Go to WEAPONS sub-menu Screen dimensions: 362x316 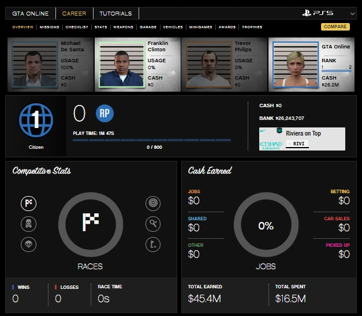pos(124,27)
